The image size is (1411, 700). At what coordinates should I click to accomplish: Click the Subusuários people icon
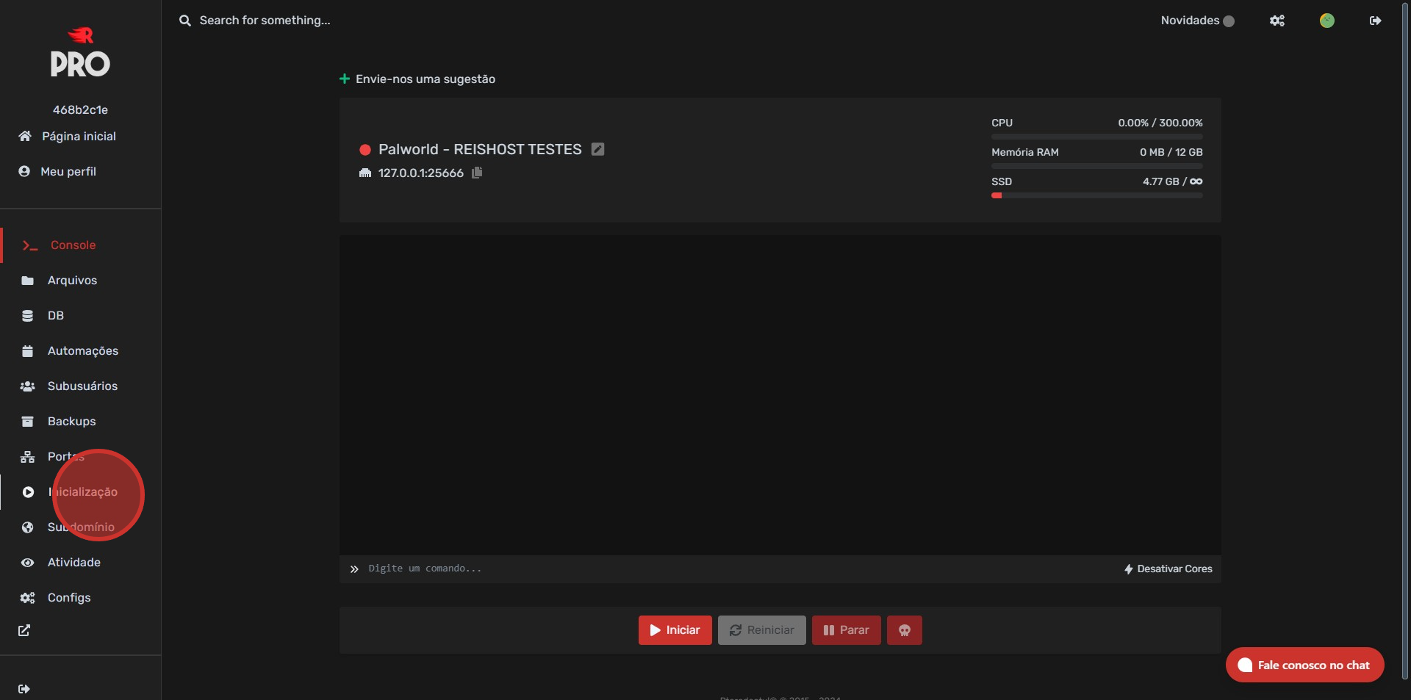(x=28, y=386)
